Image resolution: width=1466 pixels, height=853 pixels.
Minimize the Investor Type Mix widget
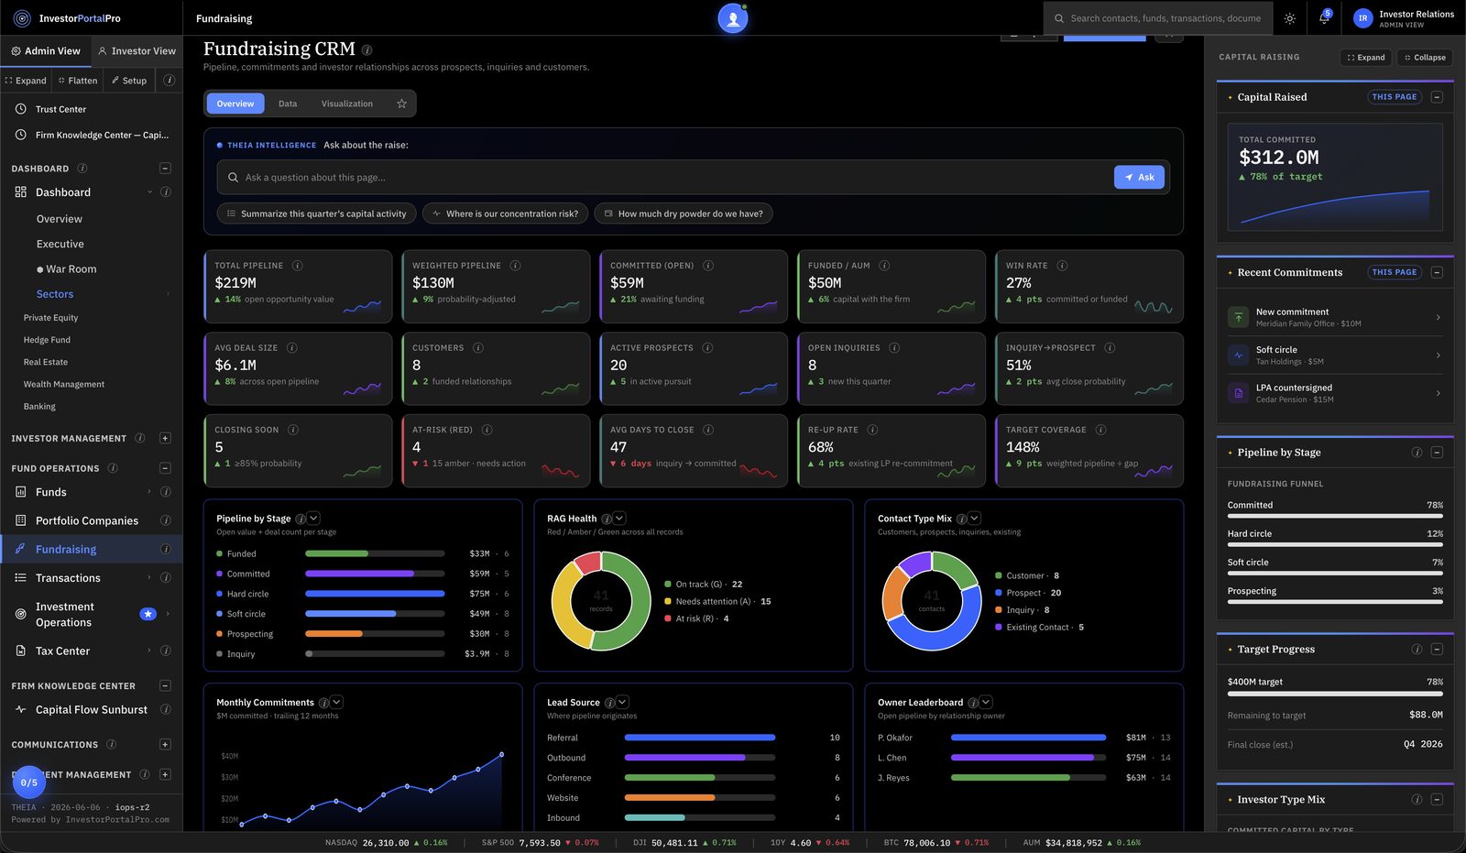pyautogui.click(x=1437, y=800)
